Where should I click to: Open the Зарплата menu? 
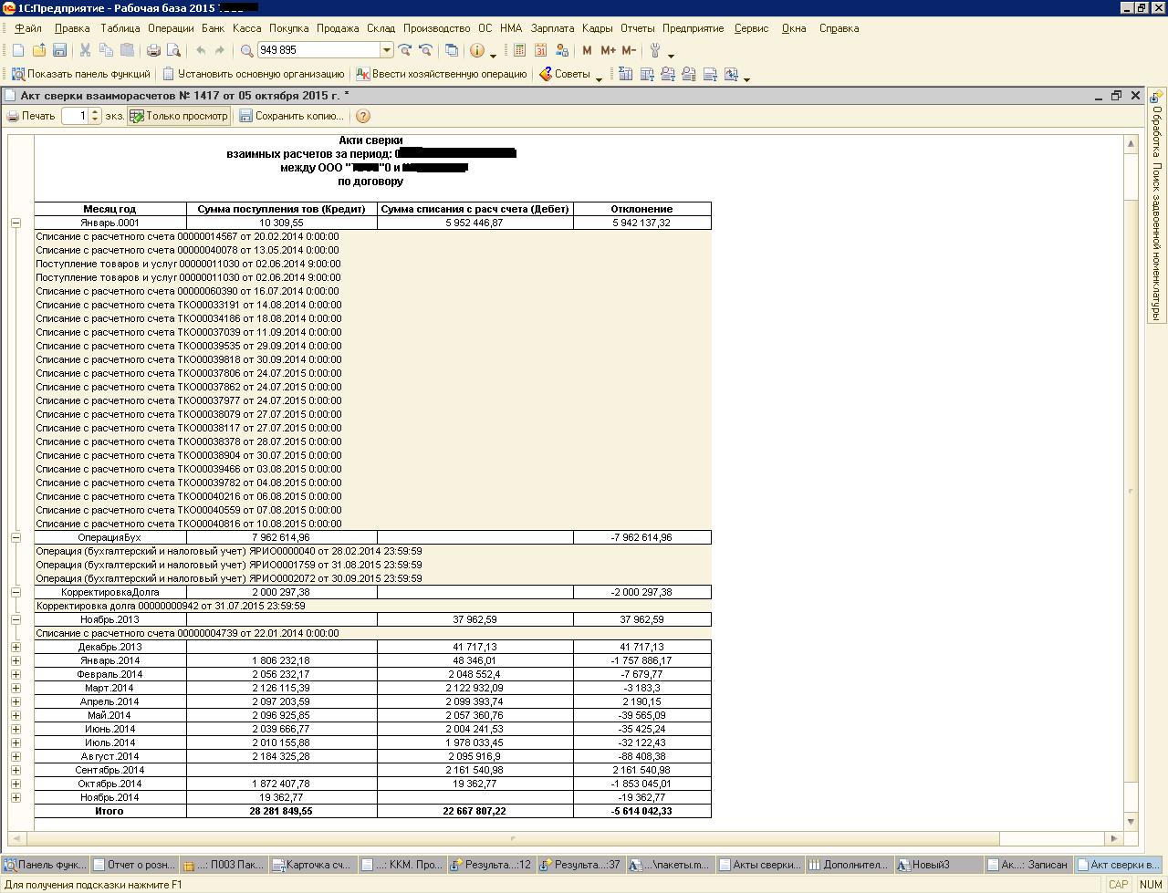tap(552, 28)
